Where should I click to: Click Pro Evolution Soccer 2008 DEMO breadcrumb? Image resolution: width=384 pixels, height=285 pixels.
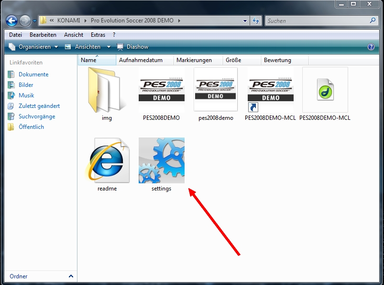pos(132,21)
